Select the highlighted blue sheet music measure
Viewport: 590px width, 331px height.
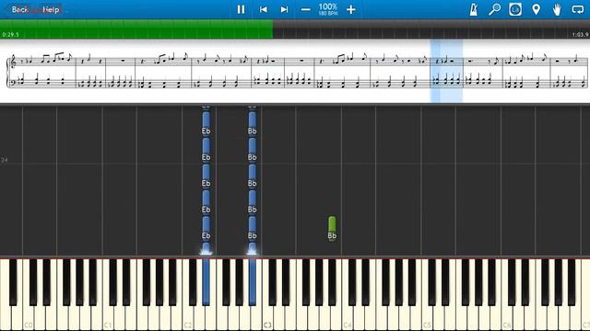point(446,71)
